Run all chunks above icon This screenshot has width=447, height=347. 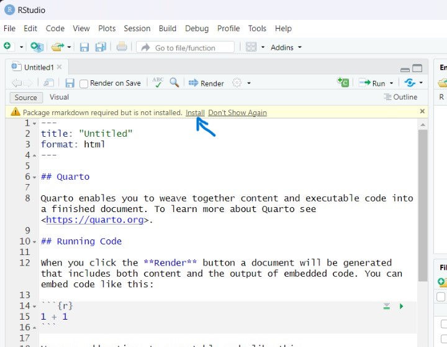pyautogui.click(x=387, y=306)
